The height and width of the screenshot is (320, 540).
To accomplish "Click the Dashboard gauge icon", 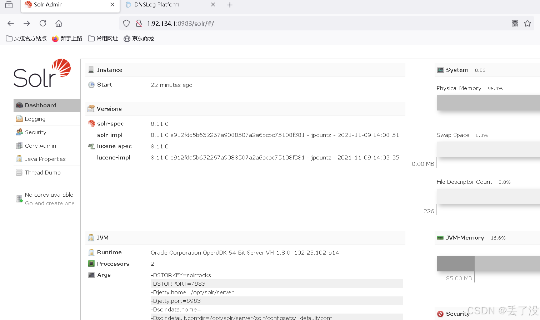I will (x=19, y=105).
